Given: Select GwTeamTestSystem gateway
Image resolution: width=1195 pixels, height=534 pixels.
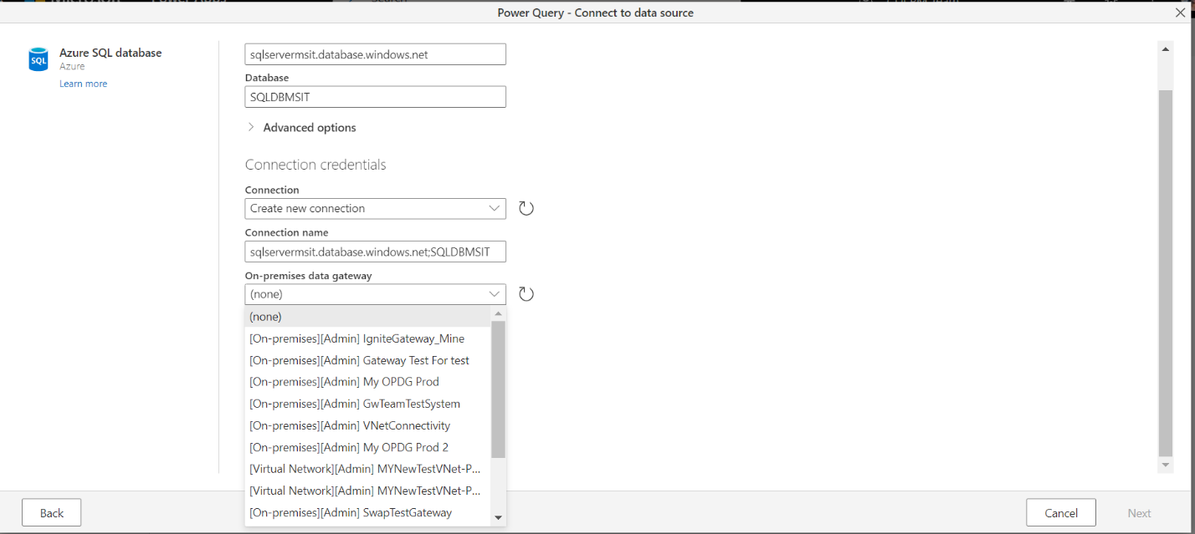Looking at the screenshot, I should coord(355,404).
